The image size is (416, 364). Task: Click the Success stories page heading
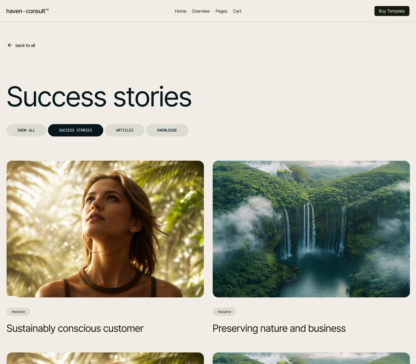click(x=99, y=97)
